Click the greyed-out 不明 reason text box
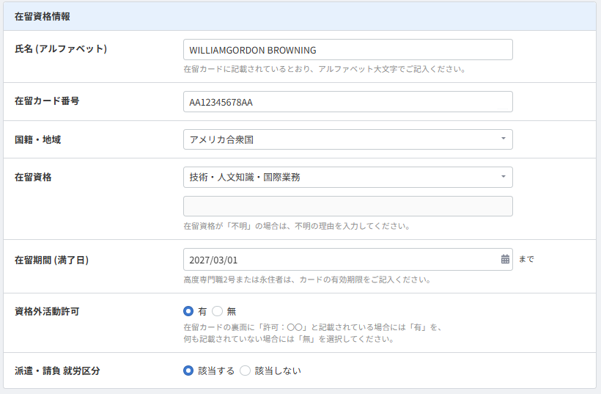The image size is (601, 394). click(x=347, y=206)
